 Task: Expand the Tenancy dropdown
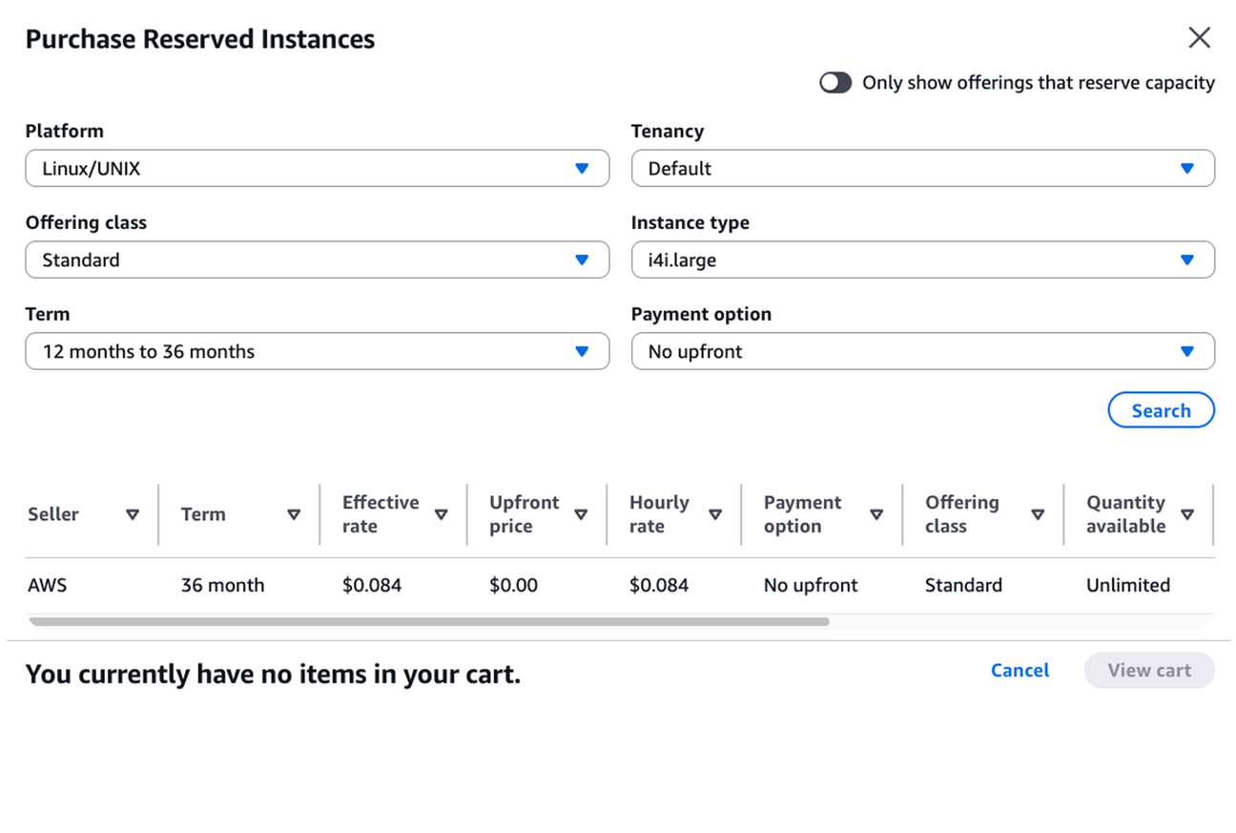pos(922,169)
